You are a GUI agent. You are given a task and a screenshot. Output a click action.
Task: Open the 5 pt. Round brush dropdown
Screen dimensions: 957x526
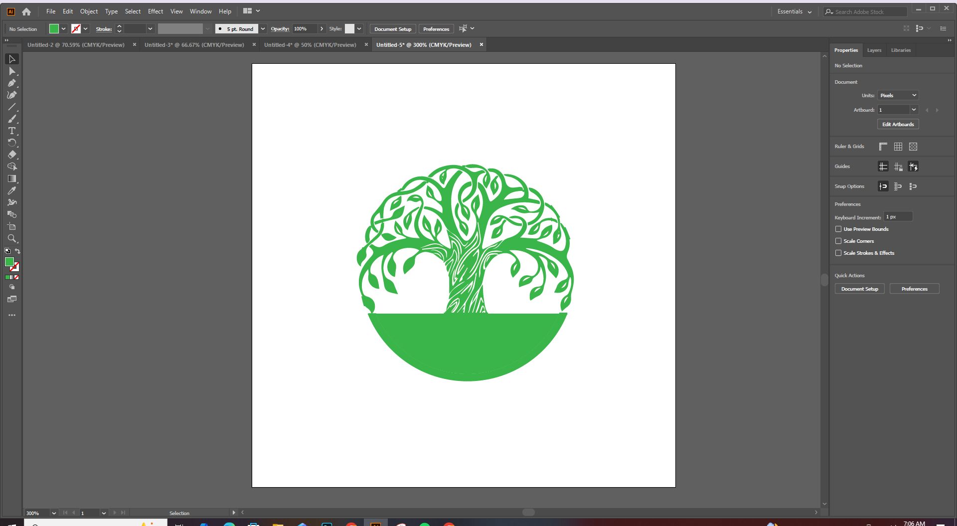(263, 29)
